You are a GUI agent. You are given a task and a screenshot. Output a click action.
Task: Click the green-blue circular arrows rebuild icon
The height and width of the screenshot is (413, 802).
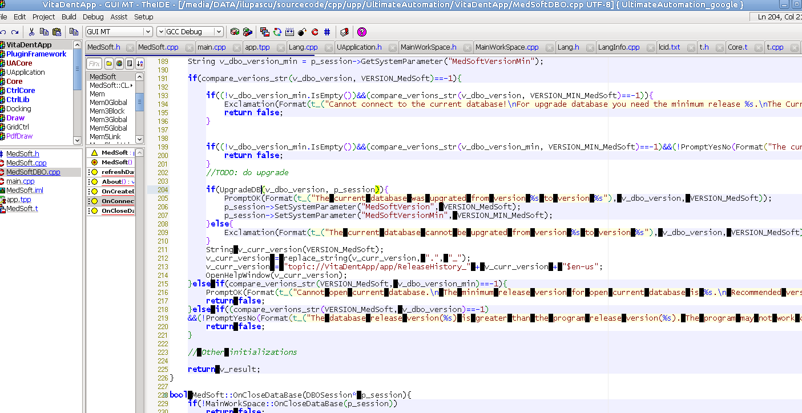(277, 32)
